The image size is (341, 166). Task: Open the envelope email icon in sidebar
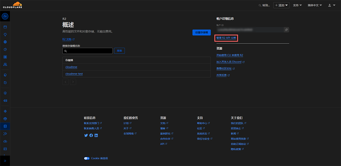[5, 101]
